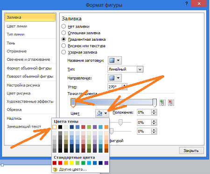Switch to Цвет линии section
210x174 pixels.
(17, 26)
